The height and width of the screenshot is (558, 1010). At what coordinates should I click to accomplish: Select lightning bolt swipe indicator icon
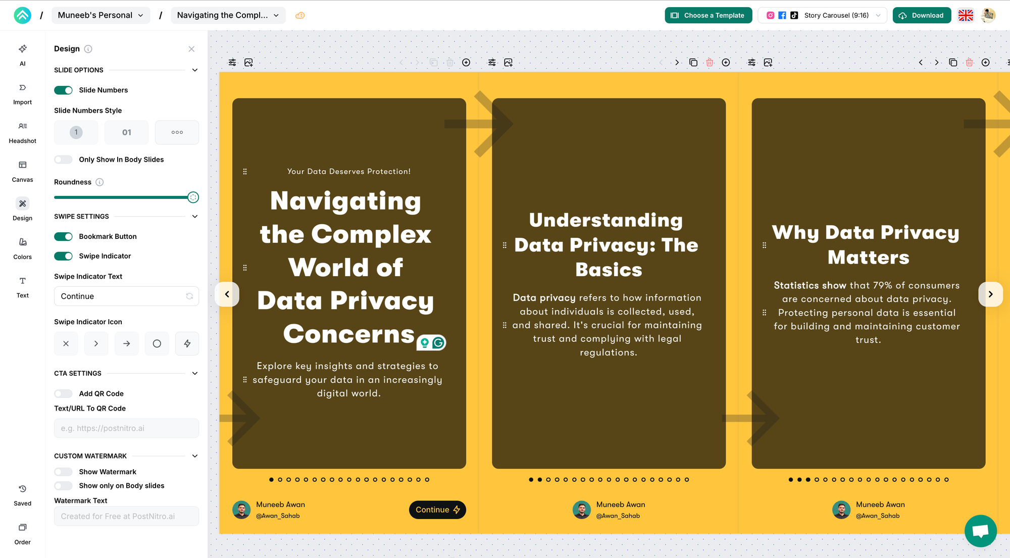click(x=187, y=344)
